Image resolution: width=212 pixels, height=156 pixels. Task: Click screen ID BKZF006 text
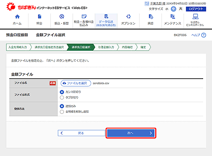point(180,35)
